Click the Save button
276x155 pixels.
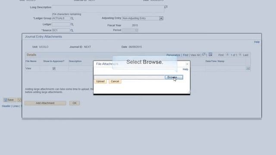[9, 100]
